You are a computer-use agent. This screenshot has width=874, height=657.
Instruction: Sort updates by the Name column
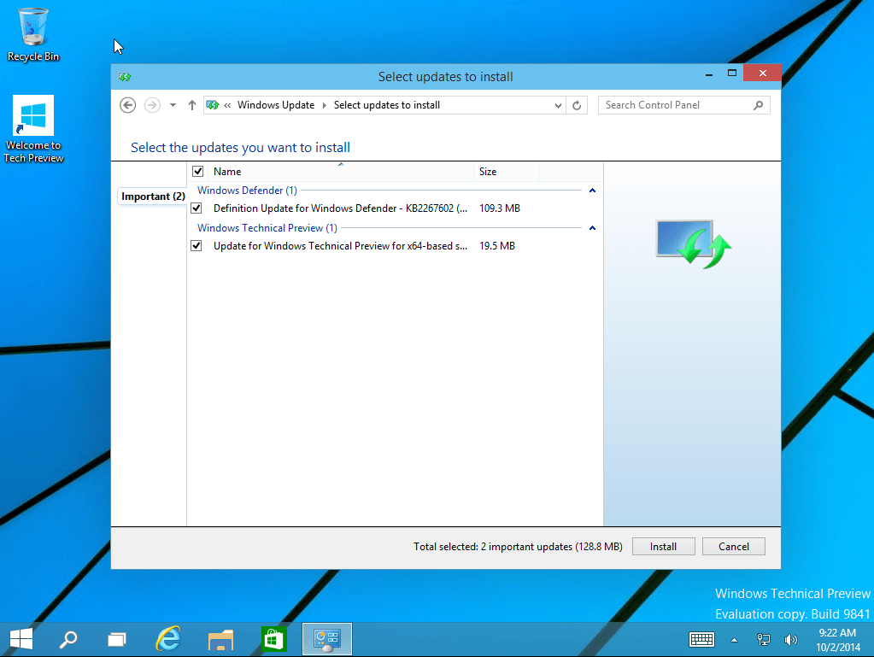coord(341,172)
